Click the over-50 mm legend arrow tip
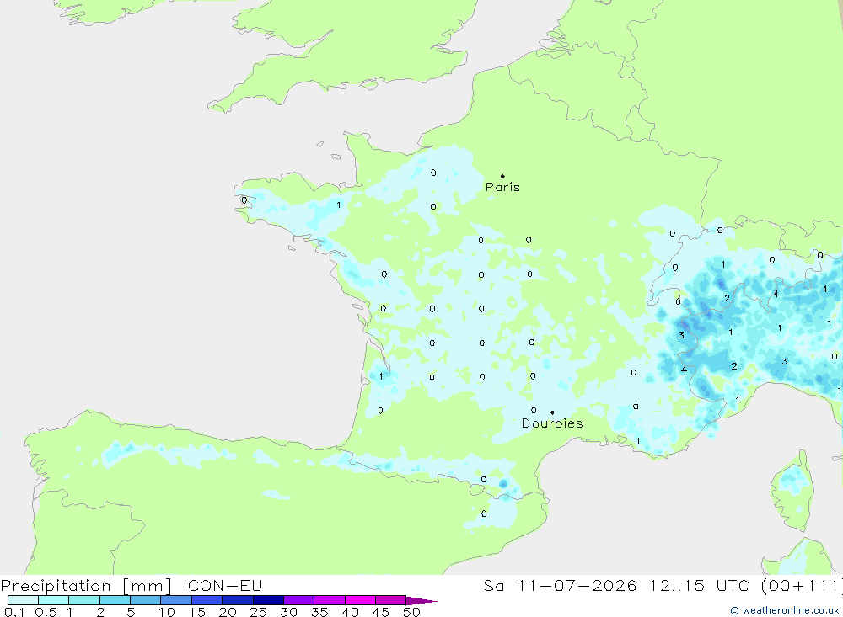This screenshot has height=617, width=843. pos(421,601)
